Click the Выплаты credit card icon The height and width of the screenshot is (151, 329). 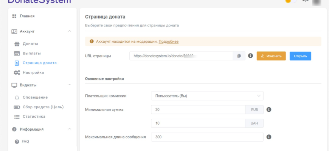[17, 53]
